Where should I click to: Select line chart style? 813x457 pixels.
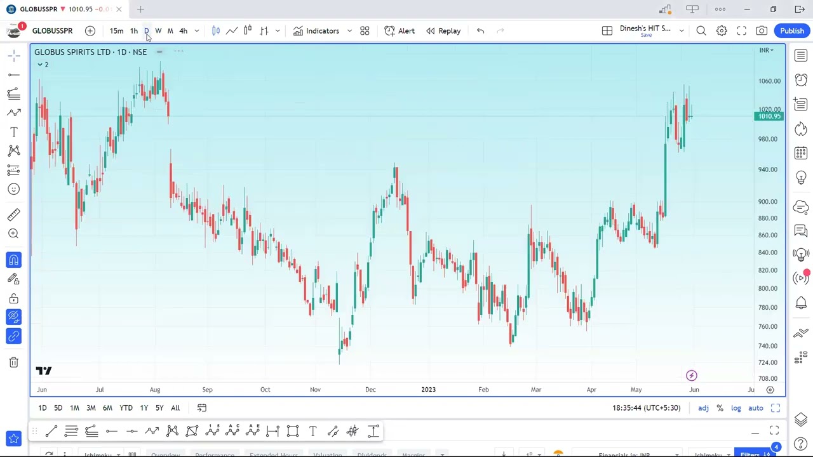point(232,30)
